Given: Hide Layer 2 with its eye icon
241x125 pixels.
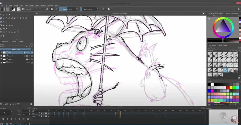Looking at the screenshot, I should [x=1, y=59].
